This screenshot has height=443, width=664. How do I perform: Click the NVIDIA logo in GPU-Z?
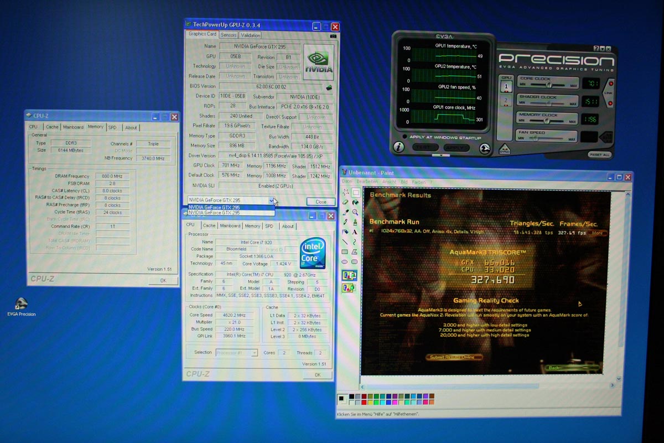click(x=319, y=62)
